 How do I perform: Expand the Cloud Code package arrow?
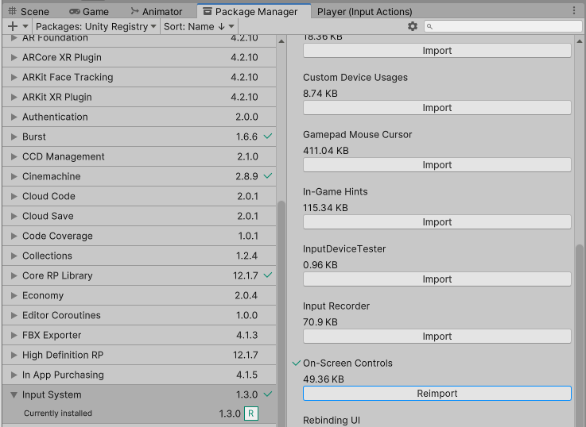point(14,196)
